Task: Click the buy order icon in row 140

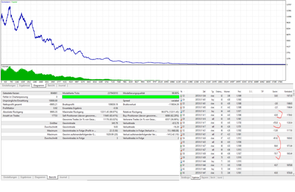Action: [181, 161]
